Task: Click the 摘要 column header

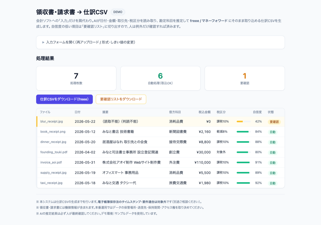Action: (x=105, y=112)
